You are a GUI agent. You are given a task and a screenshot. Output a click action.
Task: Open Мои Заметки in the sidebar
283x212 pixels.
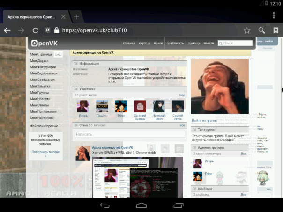(40, 86)
